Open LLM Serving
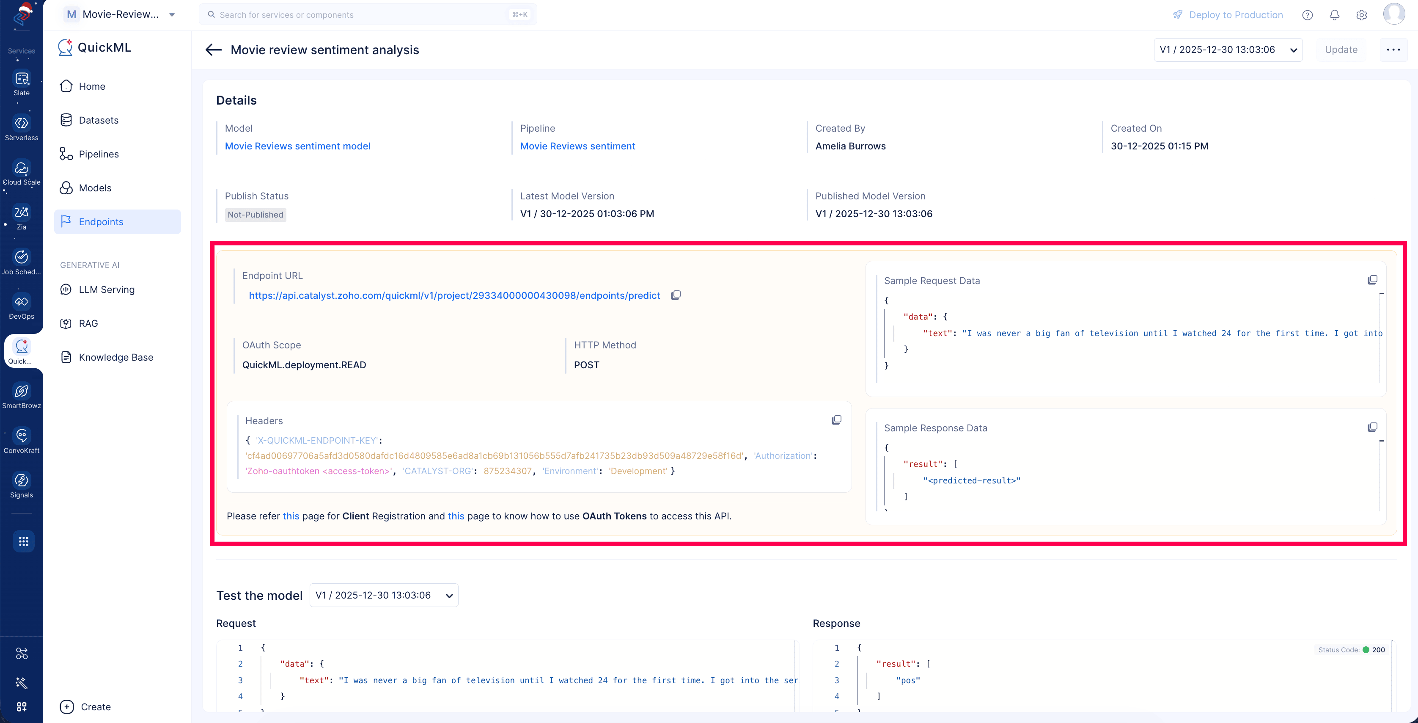Image resolution: width=1418 pixels, height=723 pixels. coord(117,290)
